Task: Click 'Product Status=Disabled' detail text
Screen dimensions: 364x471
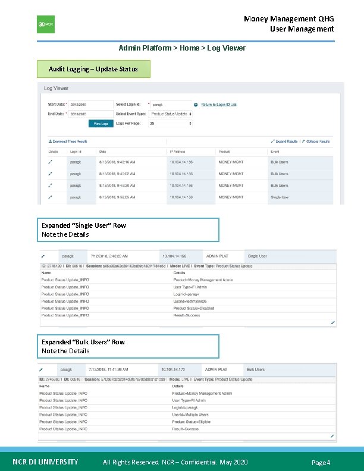Action: coord(194,308)
